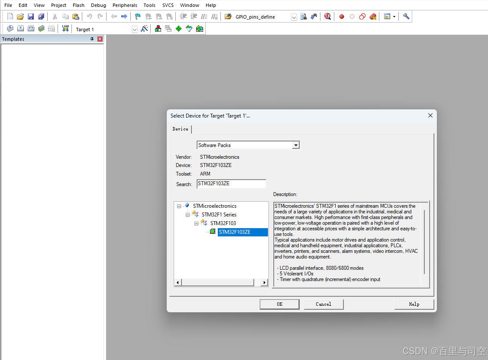488x360 pixels.
Task: Open the GPIO_pins_define find dropdown
Action: tap(294, 17)
